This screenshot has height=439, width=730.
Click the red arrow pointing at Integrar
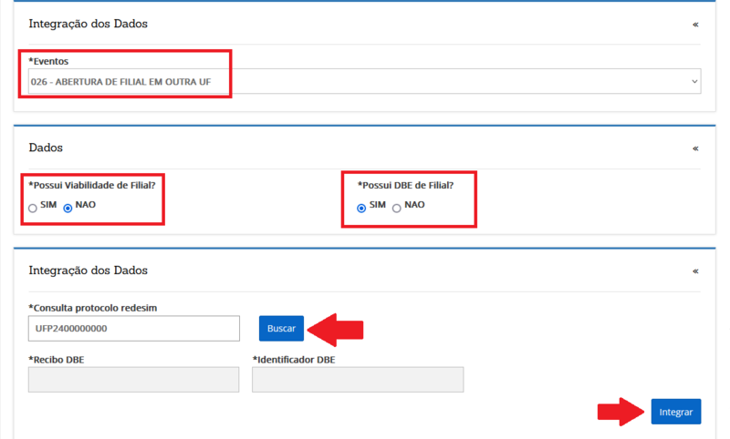(620, 412)
